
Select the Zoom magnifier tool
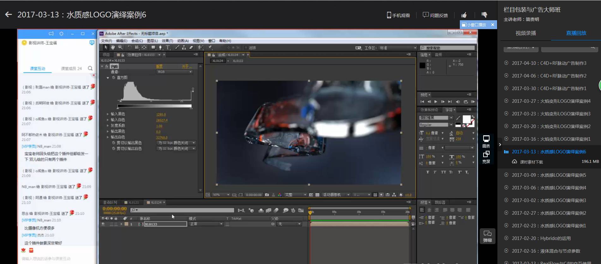pos(120,47)
